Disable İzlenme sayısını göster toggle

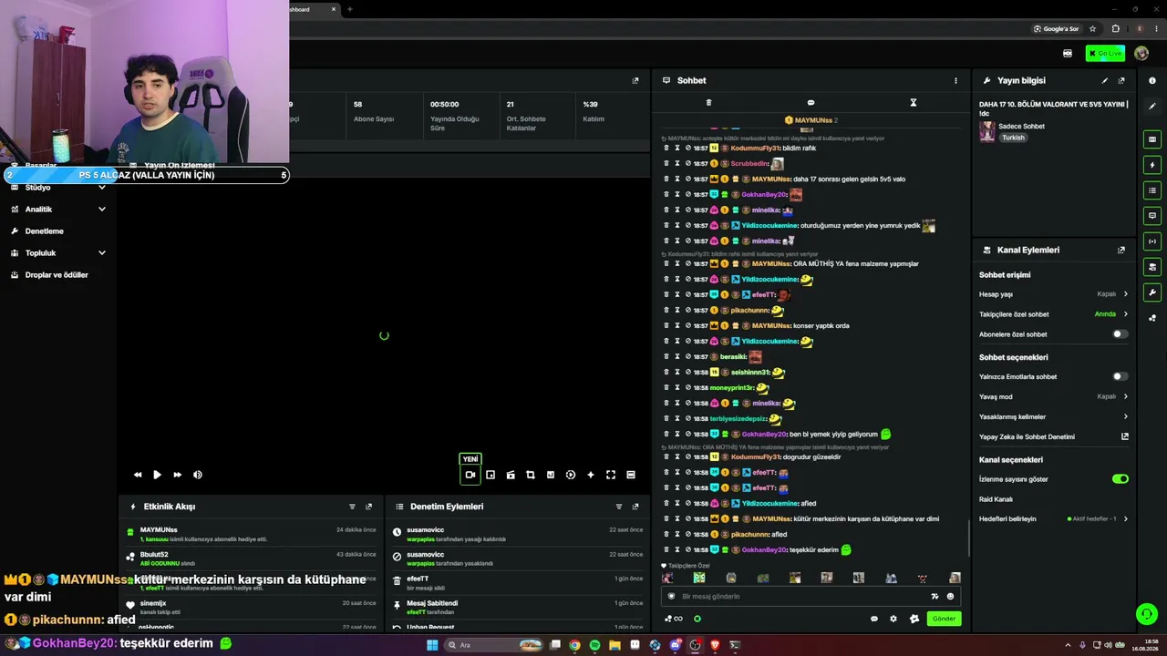[x=1121, y=479]
